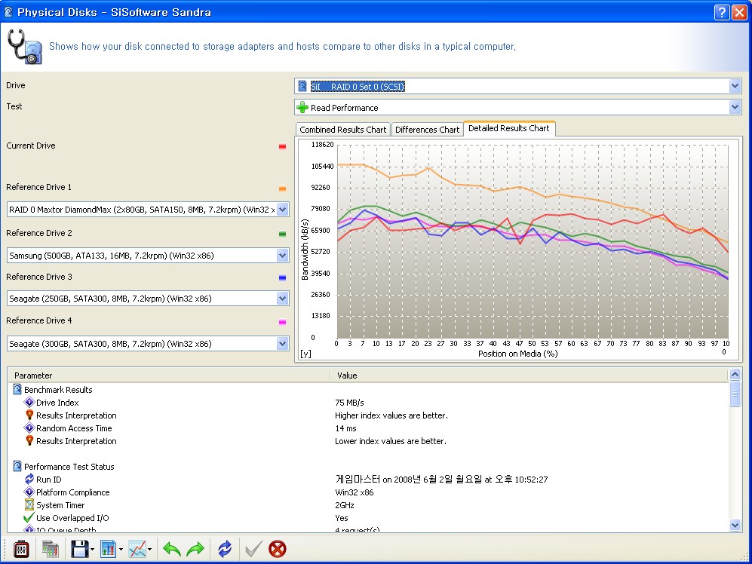752x564 pixels.
Task: Click the results list scroll down arrow
Action: point(735,525)
